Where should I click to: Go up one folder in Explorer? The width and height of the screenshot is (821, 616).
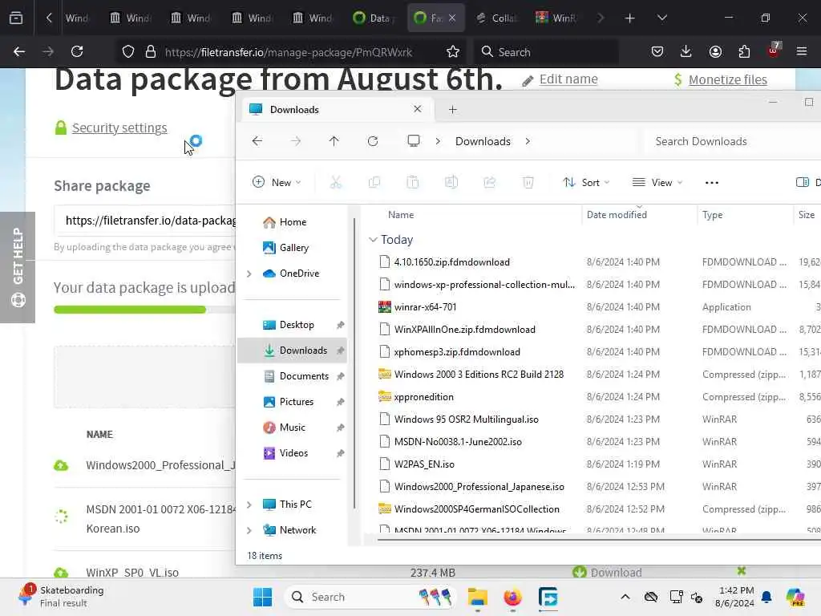coord(334,141)
